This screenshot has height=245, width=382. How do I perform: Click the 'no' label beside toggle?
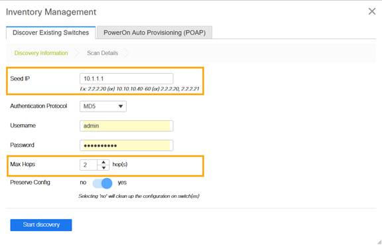click(83, 183)
